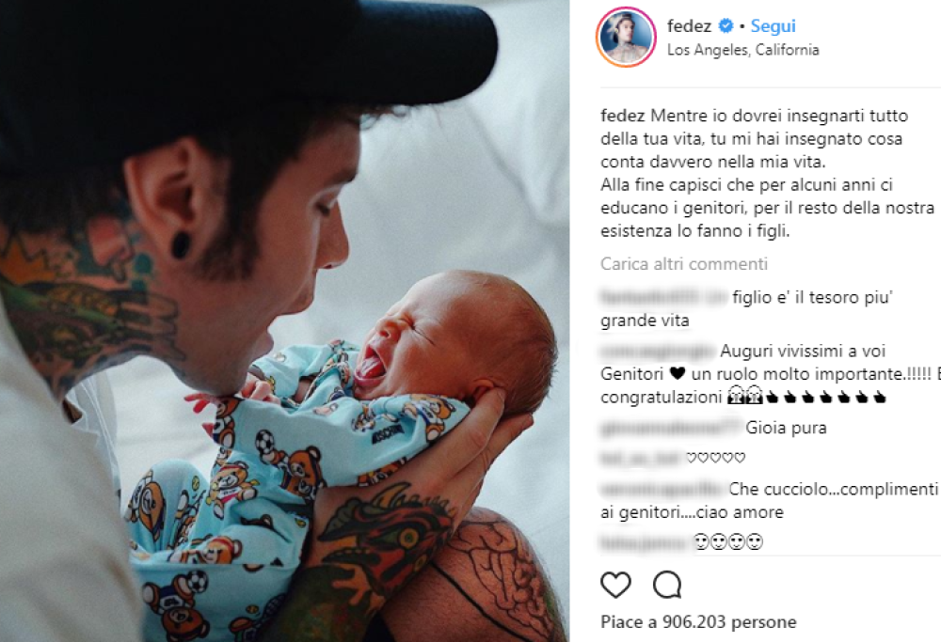Open the fedez username in the post header
Viewport: 941px width, 642px height.
(x=689, y=26)
